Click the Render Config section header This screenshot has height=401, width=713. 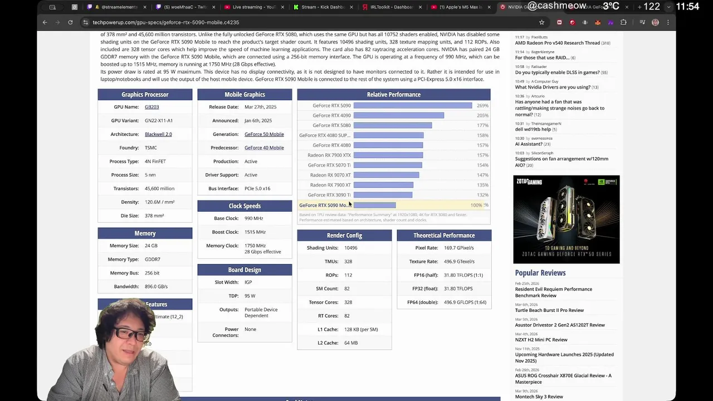(344, 236)
